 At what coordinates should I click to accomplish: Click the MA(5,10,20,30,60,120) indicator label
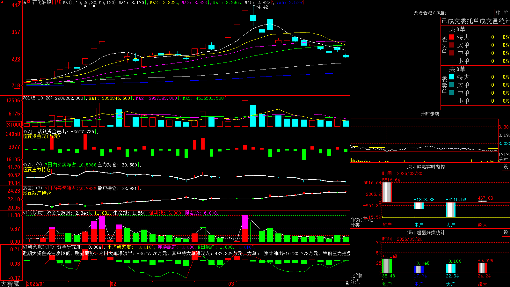tap(89, 3)
